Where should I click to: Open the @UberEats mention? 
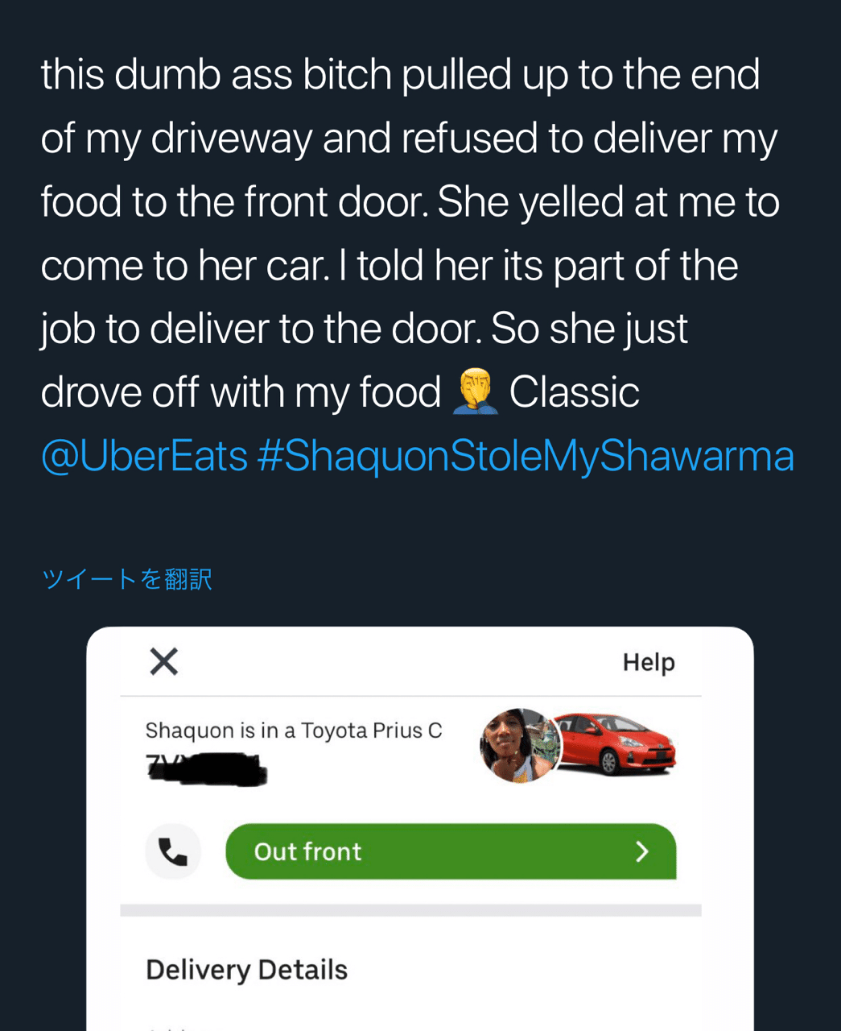click(x=144, y=456)
